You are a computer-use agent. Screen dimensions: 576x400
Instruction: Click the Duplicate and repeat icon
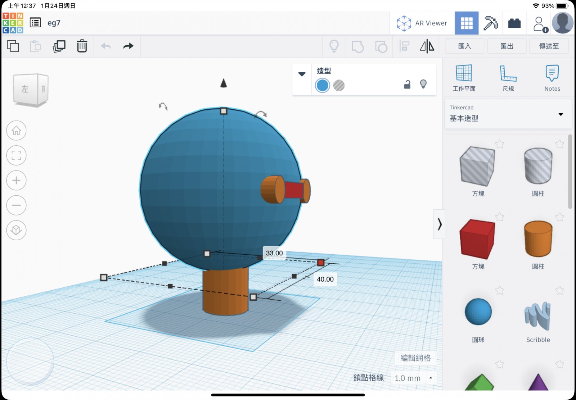click(x=59, y=46)
